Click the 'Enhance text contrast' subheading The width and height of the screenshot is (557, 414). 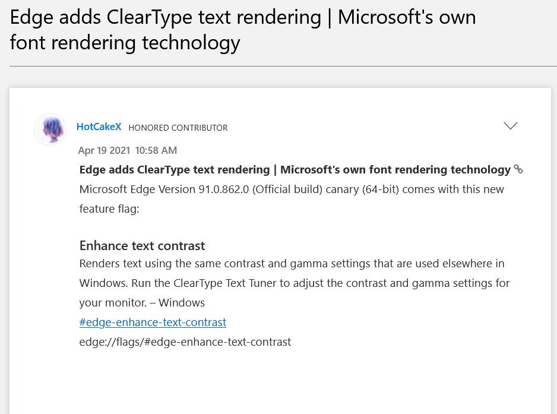point(142,245)
